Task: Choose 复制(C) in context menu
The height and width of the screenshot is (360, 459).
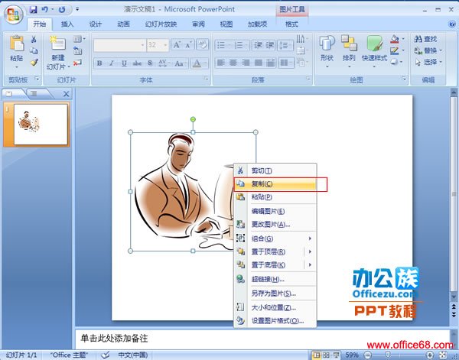Action: pyautogui.click(x=275, y=184)
